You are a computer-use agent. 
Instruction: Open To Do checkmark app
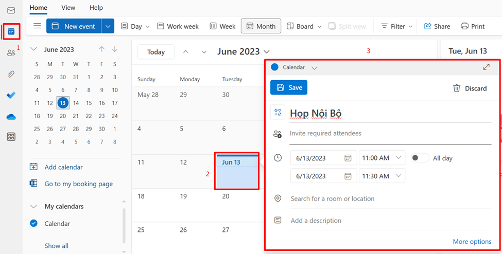11,95
